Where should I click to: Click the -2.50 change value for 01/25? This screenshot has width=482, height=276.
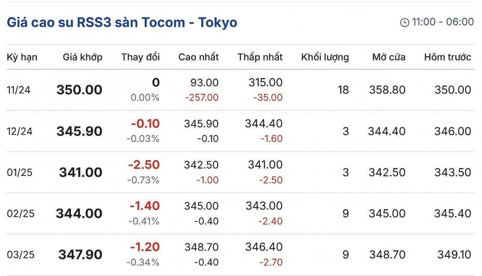145,165
